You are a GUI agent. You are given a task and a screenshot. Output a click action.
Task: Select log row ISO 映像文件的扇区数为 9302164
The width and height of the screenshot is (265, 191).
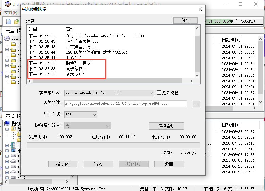(x=79, y=52)
